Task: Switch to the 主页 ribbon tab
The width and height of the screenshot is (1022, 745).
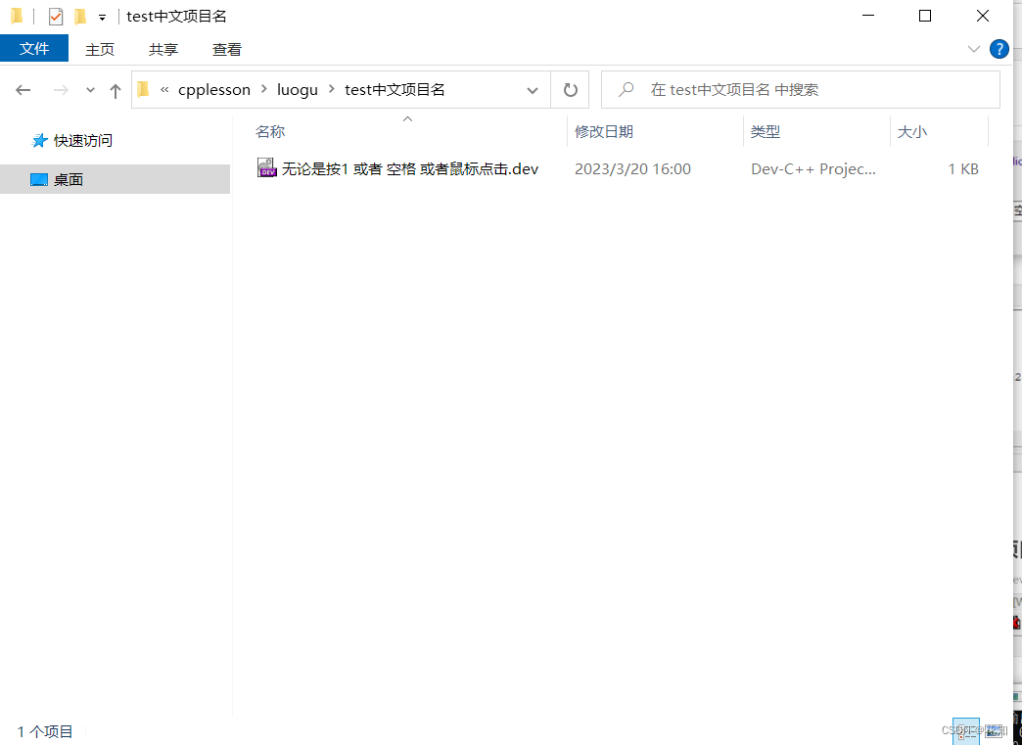Action: [x=100, y=50]
